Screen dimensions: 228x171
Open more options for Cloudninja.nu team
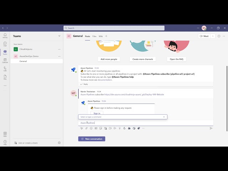(59, 49)
